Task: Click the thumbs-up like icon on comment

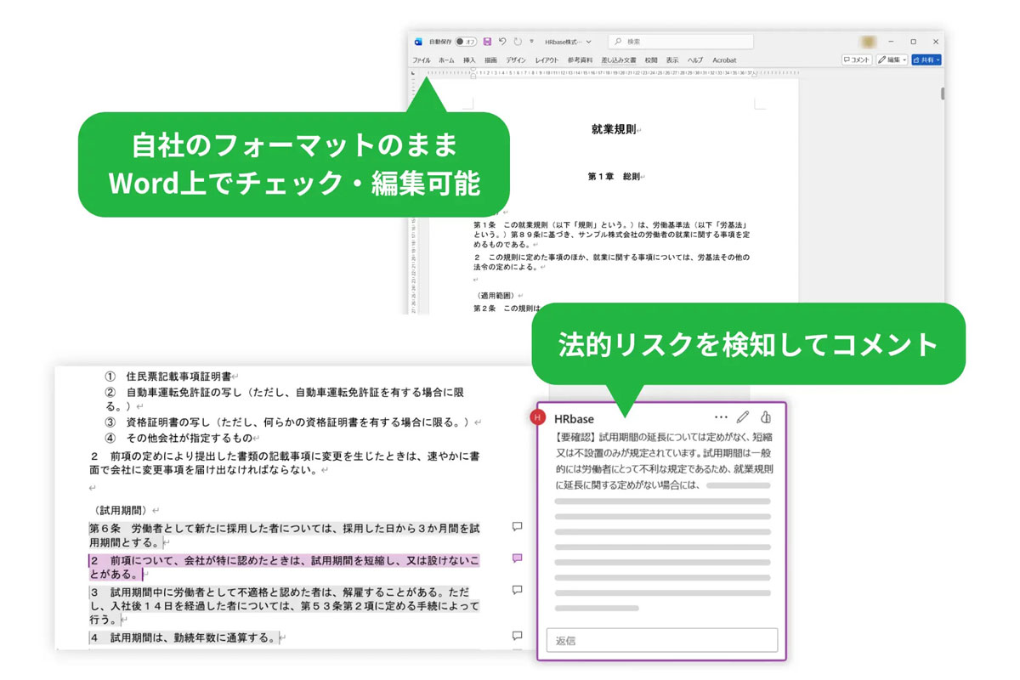Action: click(765, 417)
